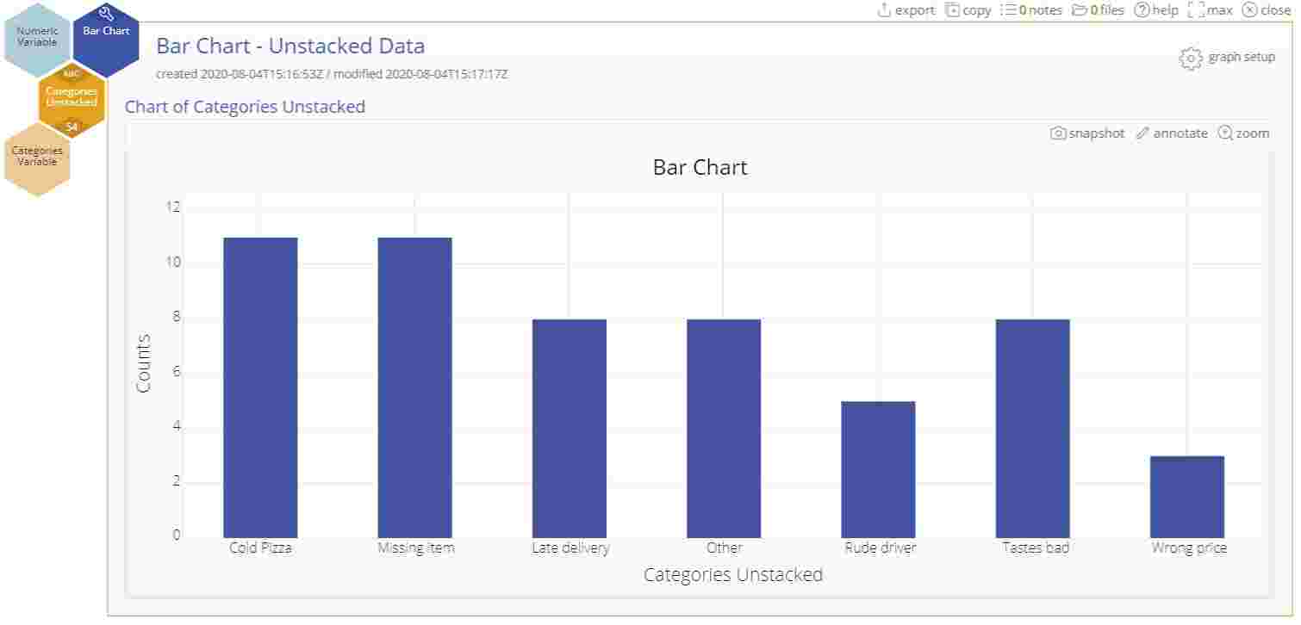Open the files icon
Viewport: 1301px width, 625px height.
click(1081, 10)
